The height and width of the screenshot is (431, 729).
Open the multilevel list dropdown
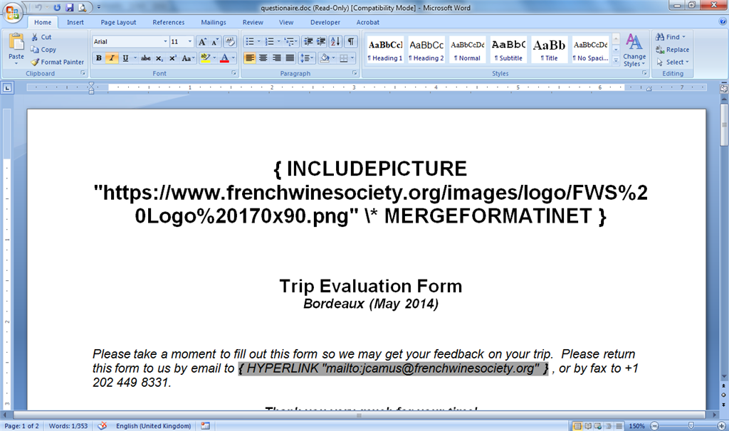290,42
